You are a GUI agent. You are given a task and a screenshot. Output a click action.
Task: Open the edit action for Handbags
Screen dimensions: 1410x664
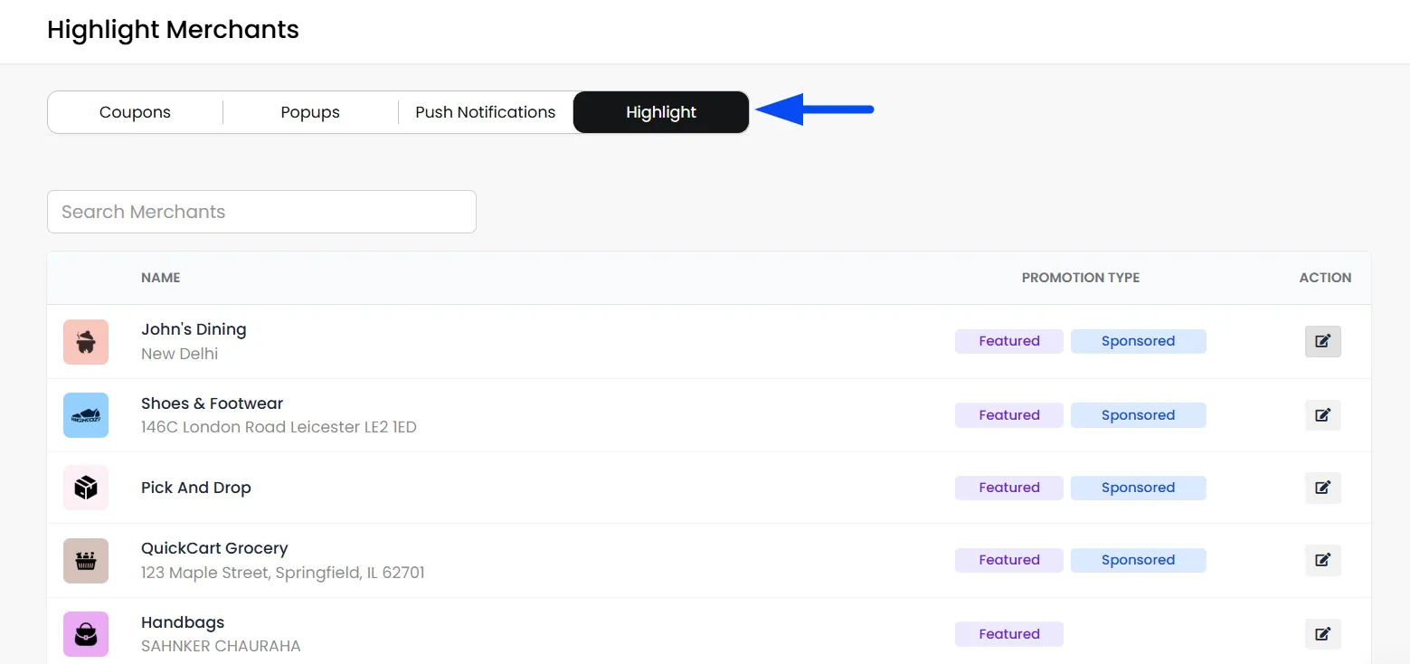click(1322, 634)
